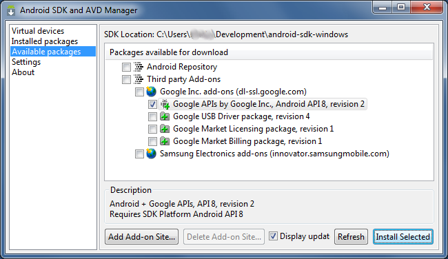The image size is (448, 259).
Task: Click the Android Repository source icon
Action: [139, 67]
